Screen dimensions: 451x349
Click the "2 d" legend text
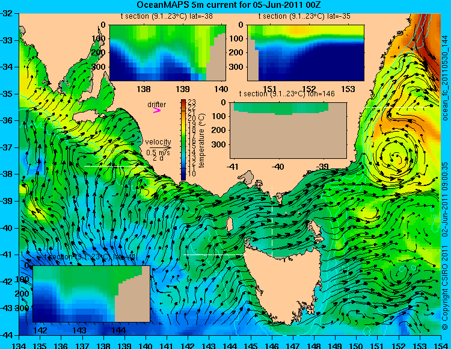click(158, 158)
